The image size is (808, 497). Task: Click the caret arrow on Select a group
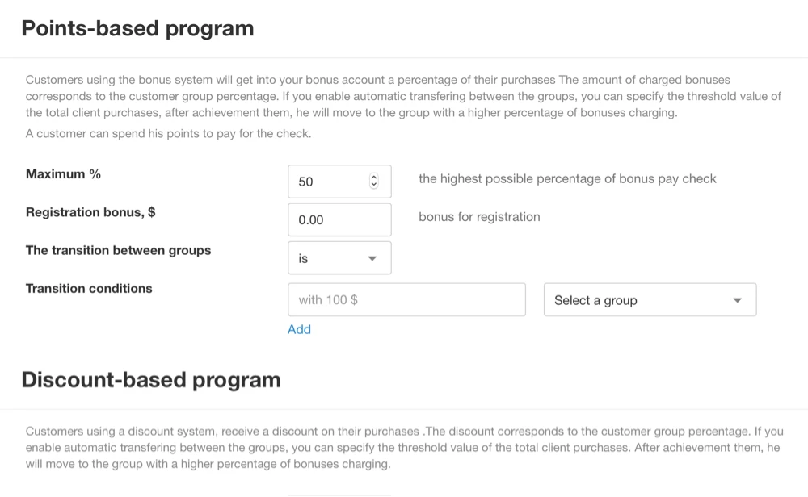pos(738,300)
